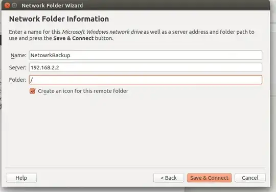Click the Network Folder Wizard title bar
Viewport: 276px width, 192px height.
135,5
